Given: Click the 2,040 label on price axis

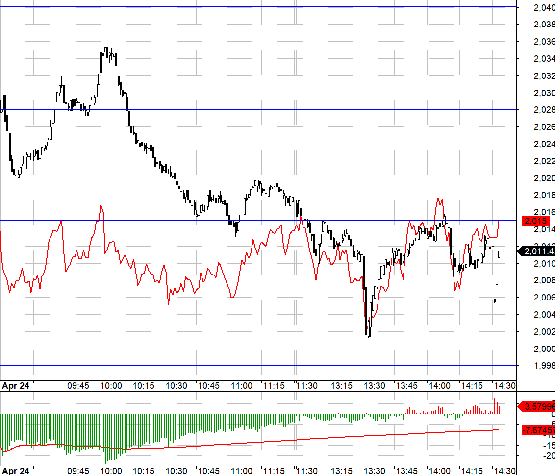Looking at the screenshot, I should [544, 7].
